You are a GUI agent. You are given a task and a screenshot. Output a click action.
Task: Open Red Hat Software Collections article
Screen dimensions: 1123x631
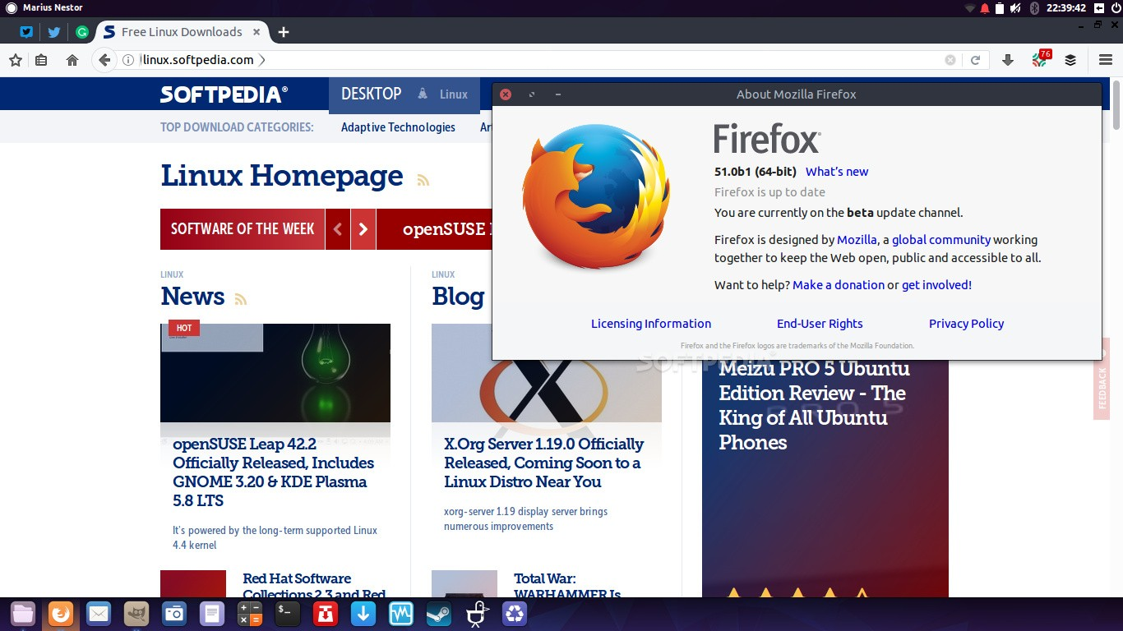coord(315,587)
